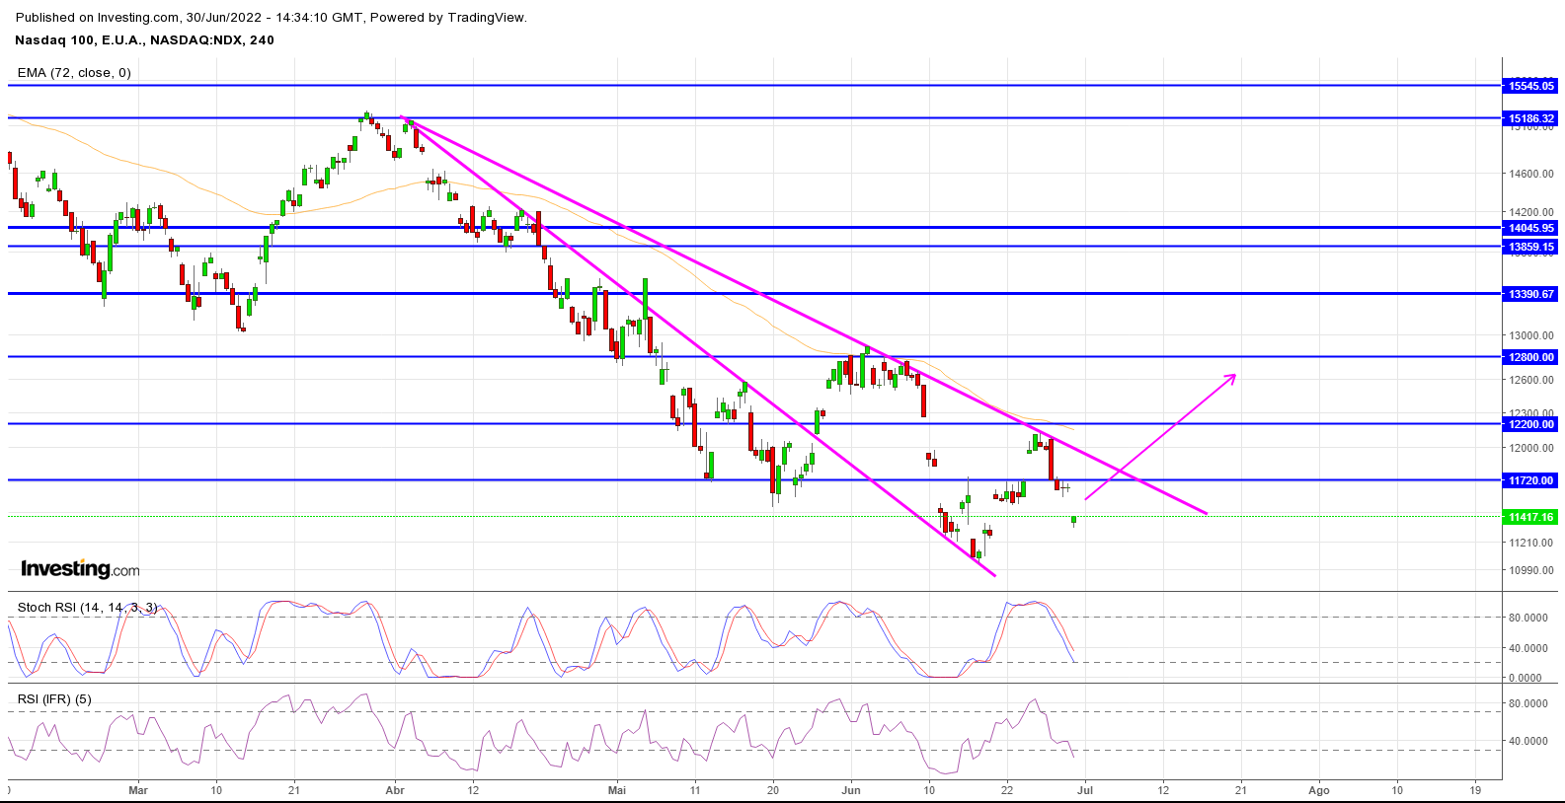Click the 22 date label on the time axis
This screenshot has height=803, width=1565.
click(x=1007, y=790)
